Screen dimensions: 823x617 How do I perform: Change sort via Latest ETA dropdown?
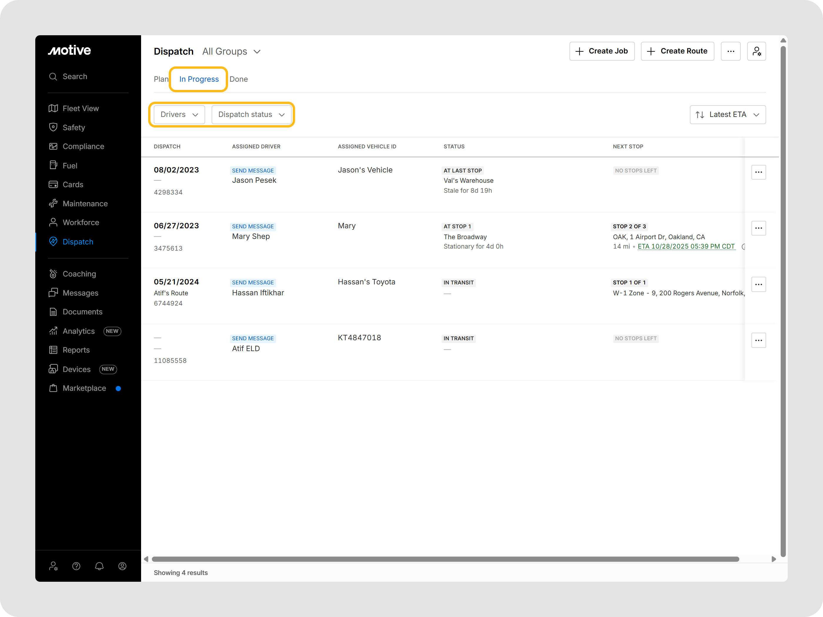(x=727, y=115)
